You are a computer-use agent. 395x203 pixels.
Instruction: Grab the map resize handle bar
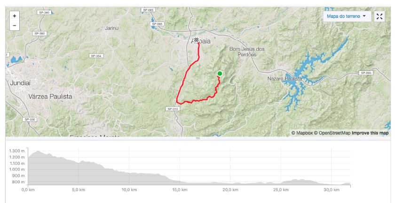[x=198, y=138]
